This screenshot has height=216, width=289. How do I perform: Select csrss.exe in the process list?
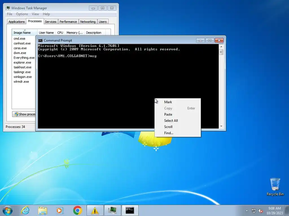click(20, 48)
